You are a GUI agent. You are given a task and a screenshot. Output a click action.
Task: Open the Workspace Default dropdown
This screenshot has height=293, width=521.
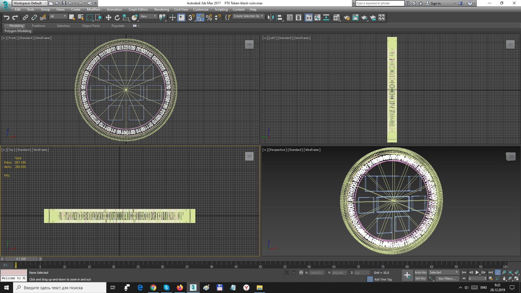click(x=30, y=3)
